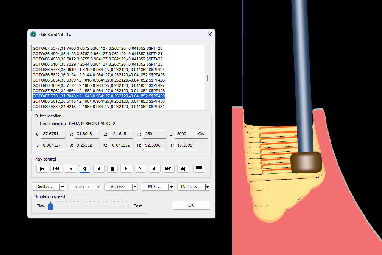The width and height of the screenshot is (382, 255).
Task: Activate the step-to-next-tool control
Action: (154, 168)
